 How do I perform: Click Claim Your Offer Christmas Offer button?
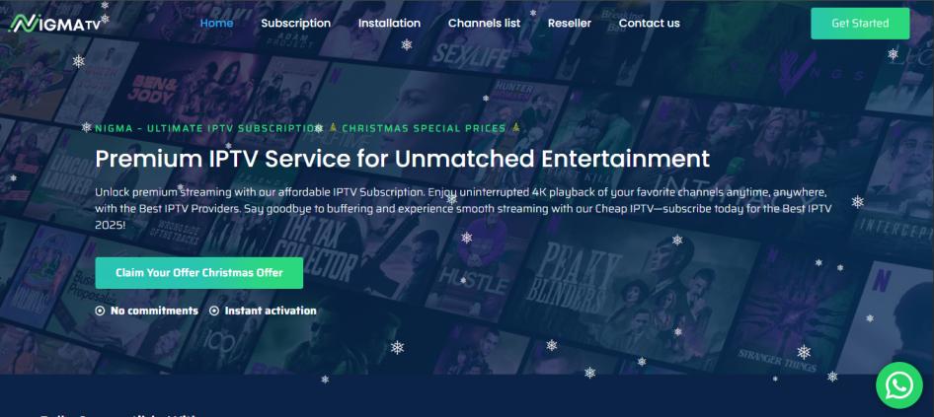(x=199, y=273)
